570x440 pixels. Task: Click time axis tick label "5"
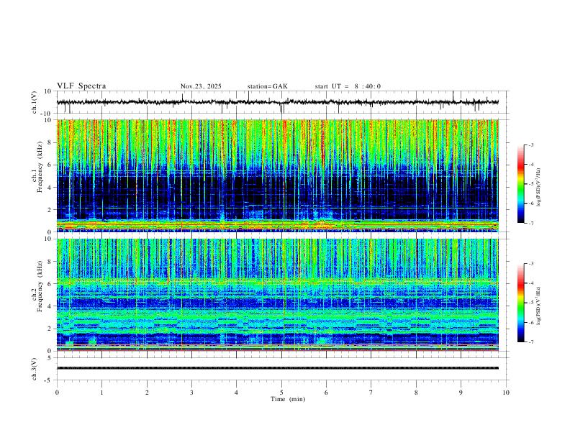(281, 393)
